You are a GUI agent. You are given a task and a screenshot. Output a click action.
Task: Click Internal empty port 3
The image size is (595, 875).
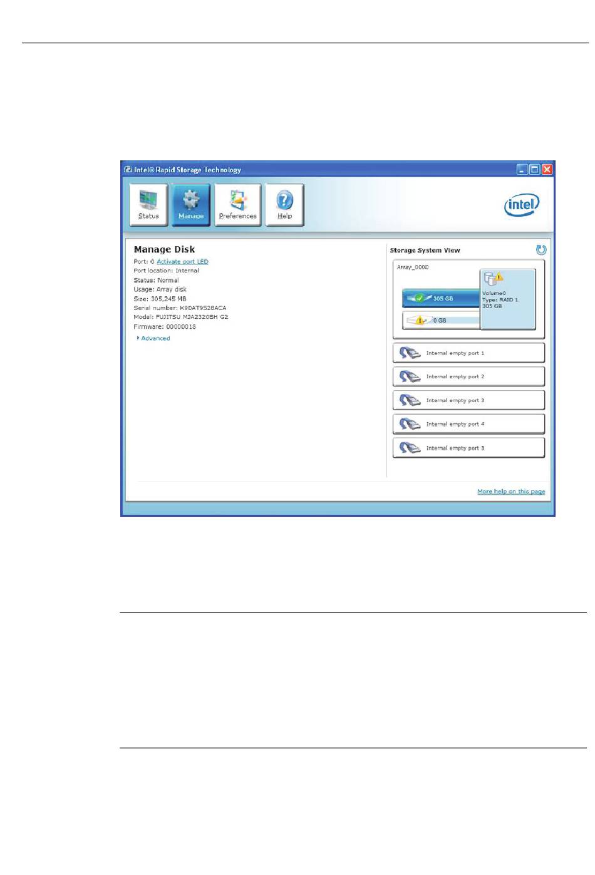coord(468,401)
